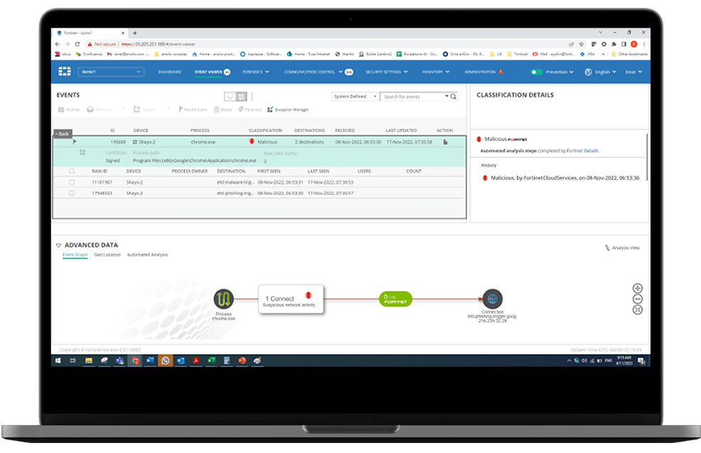The image size is (701, 453).
Task: Switch to the monitor view icon in Events
Action: 230,97
